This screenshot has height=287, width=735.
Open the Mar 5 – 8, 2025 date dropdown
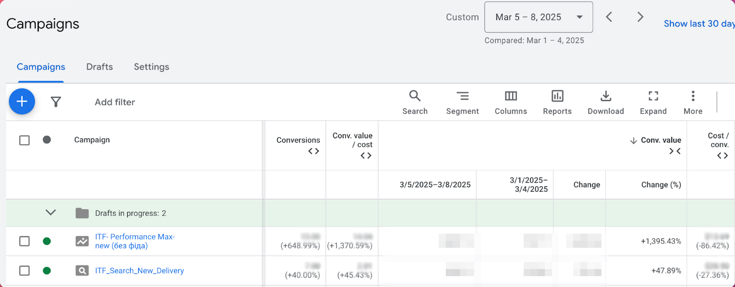pos(538,17)
